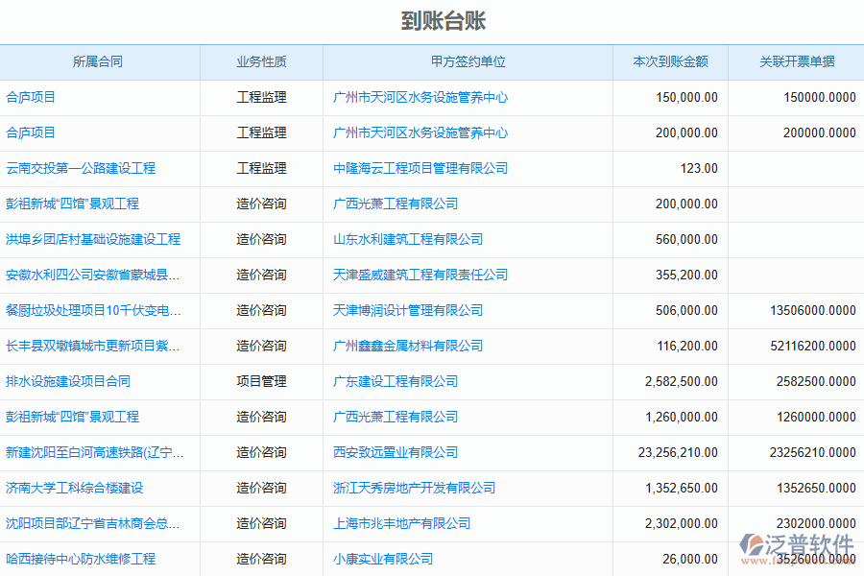Open 彭祖新城"四馆"景观工程 link in 1,260,000.00 row

tap(72, 418)
